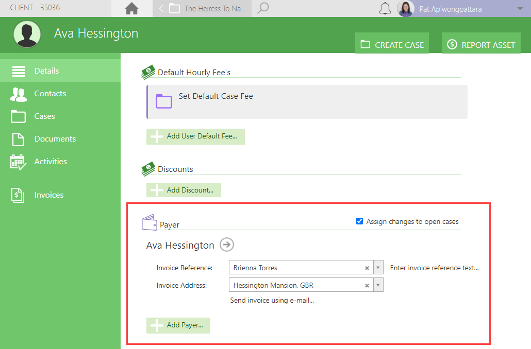Open Set Default Case Fee item
Image resolution: width=531 pixels, height=349 pixels.
(307, 102)
